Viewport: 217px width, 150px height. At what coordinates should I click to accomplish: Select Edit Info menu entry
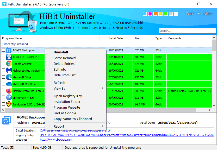pyautogui.click(x=76, y=70)
